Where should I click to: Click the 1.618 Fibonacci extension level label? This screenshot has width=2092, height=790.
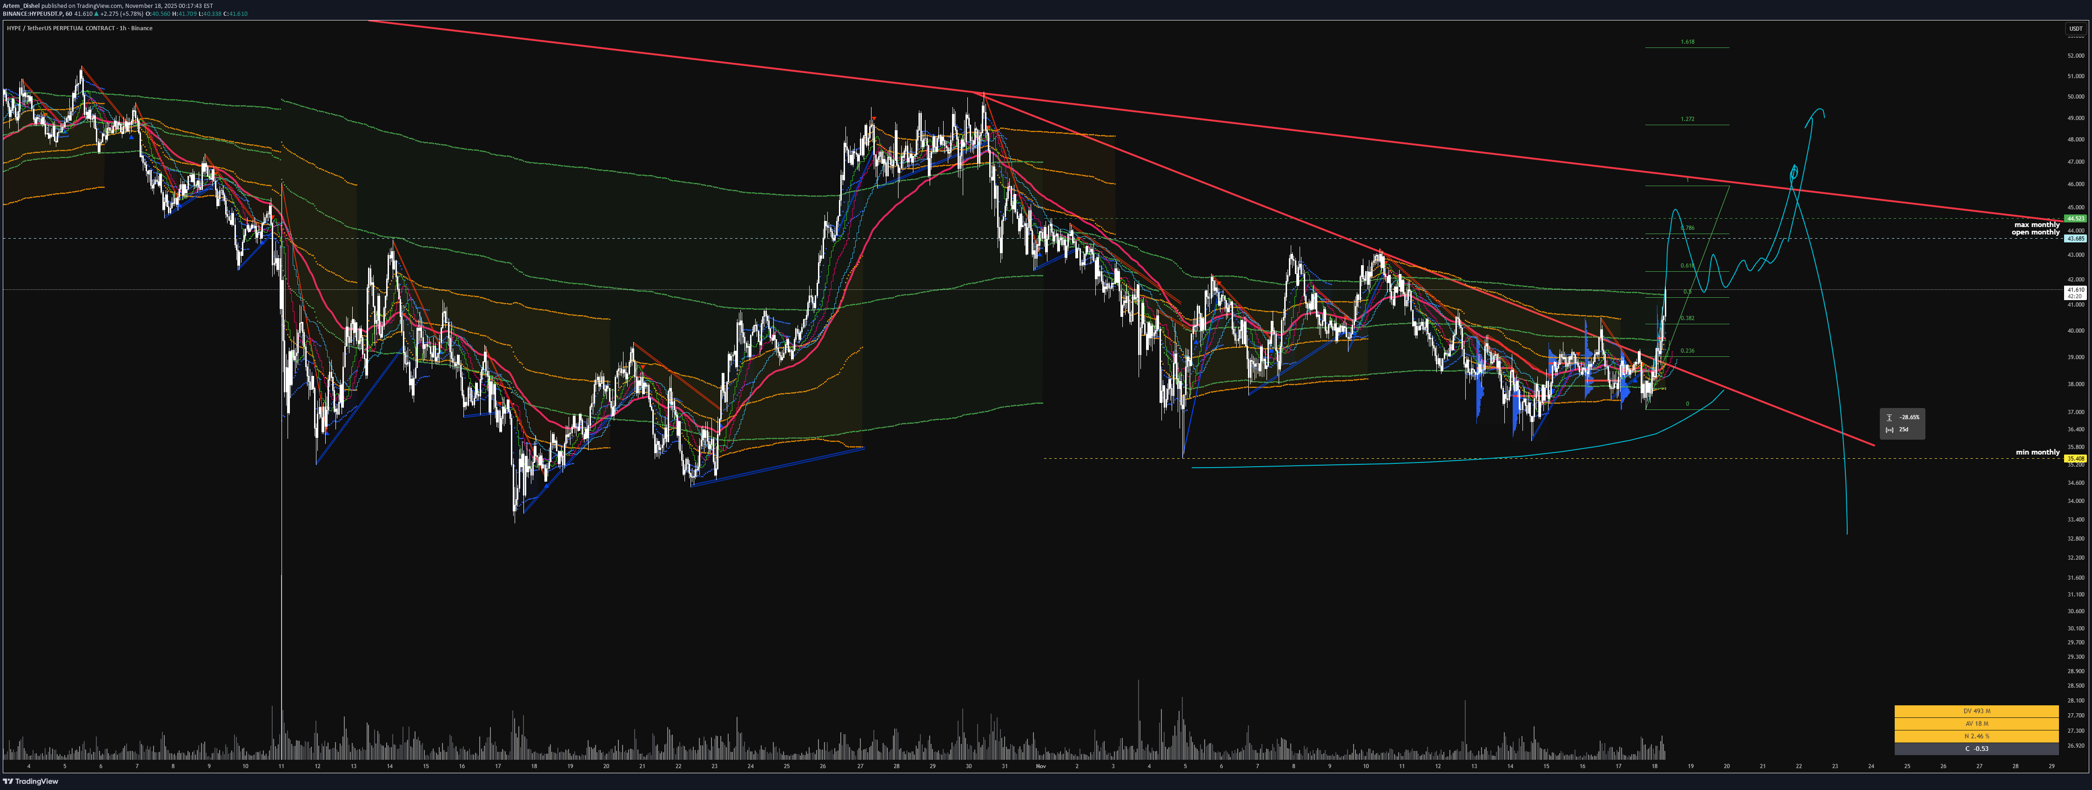click(x=1687, y=42)
